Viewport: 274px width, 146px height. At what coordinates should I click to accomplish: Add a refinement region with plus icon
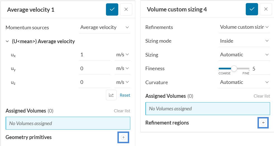pyautogui.click(x=263, y=123)
